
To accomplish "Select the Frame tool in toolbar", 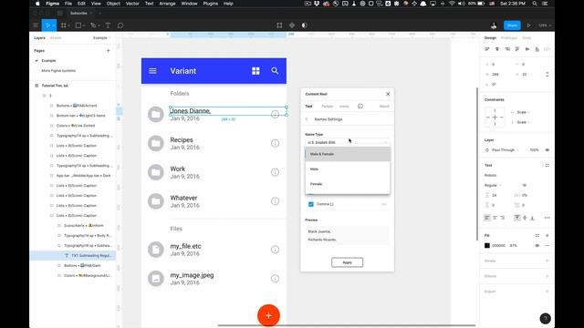I will 64,26.
